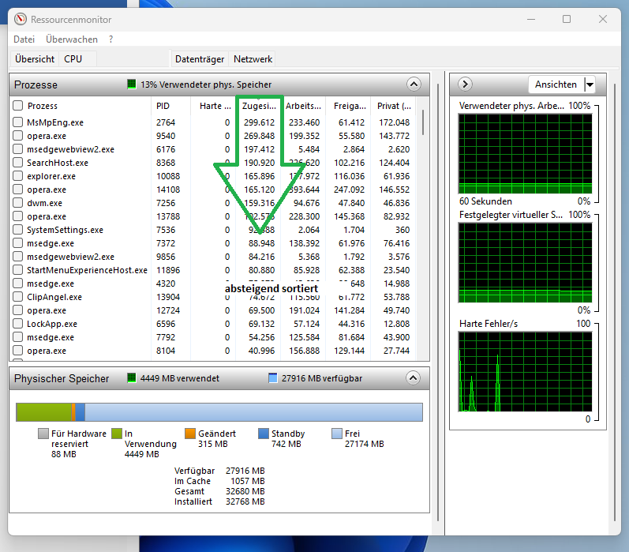Collapse the Prozesse section with chevron

[414, 84]
